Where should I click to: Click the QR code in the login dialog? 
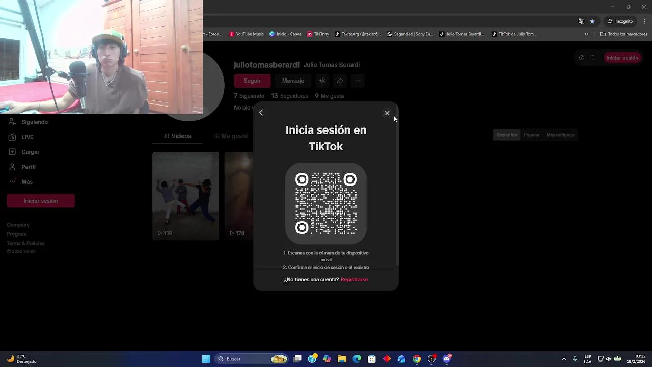coord(326,203)
